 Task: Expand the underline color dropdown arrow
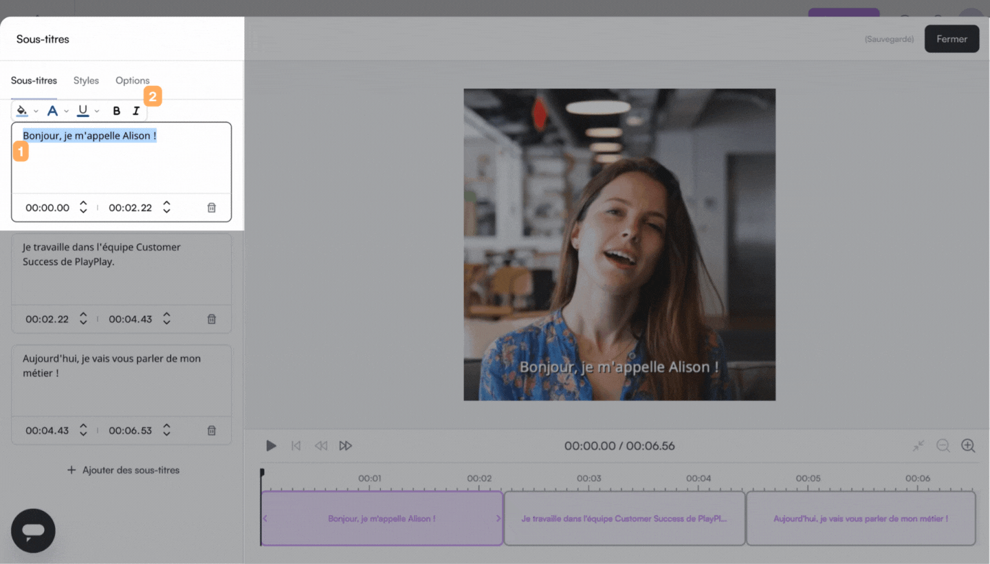coord(97,111)
